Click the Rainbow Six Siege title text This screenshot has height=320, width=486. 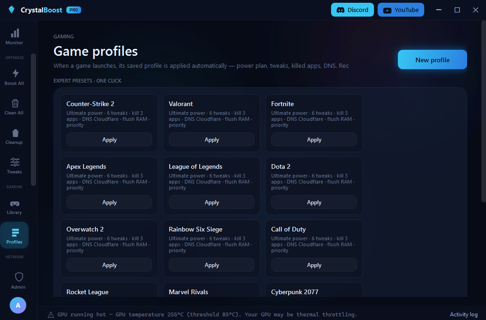pos(196,229)
